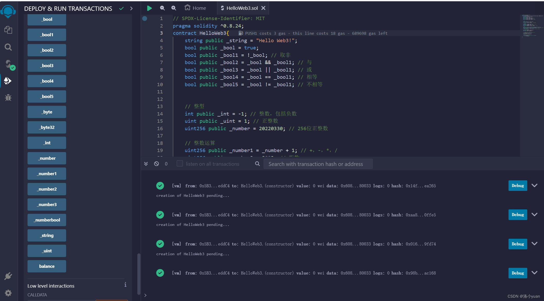Click Low level interactions info icon
The width and height of the screenshot is (544, 301).
coord(125,284)
